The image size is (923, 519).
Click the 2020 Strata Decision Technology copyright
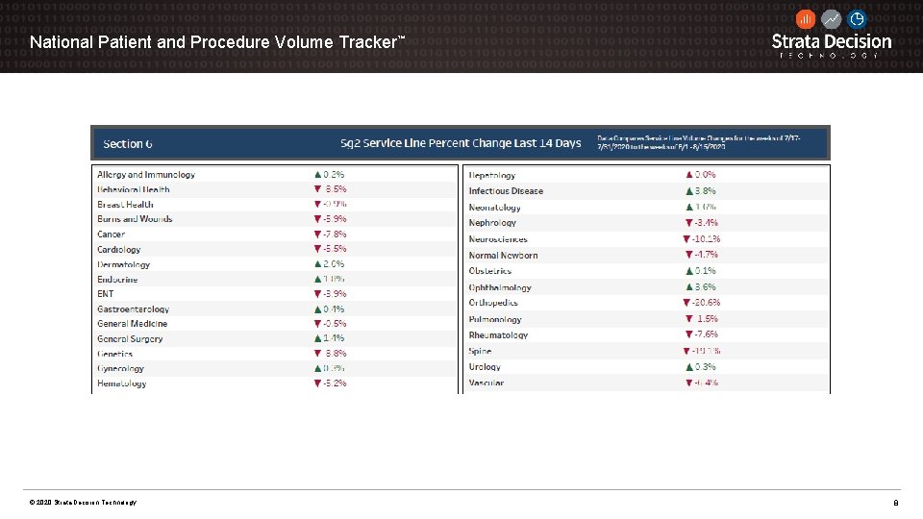click(x=83, y=503)
